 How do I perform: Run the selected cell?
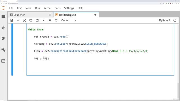click(43, 20)
